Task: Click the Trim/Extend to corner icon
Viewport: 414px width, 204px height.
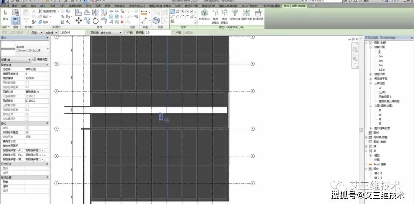Action: click(x=104, y=20)
